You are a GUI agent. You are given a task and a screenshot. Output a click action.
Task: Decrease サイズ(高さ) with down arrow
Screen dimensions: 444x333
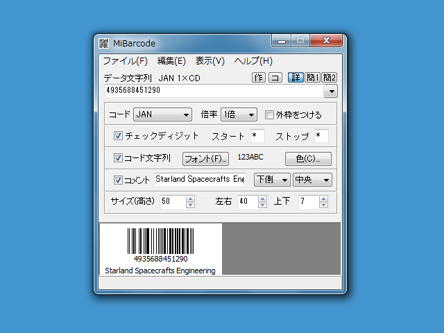tap(190, 205)
